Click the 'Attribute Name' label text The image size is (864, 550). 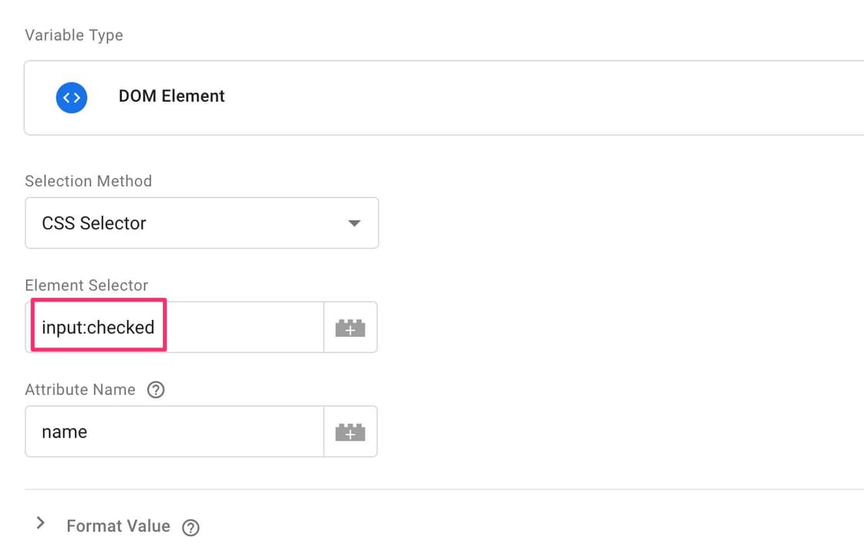point(80,390)
